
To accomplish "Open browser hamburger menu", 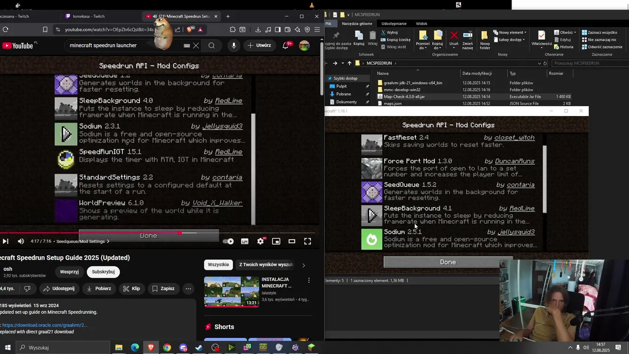I will [317, 29].
